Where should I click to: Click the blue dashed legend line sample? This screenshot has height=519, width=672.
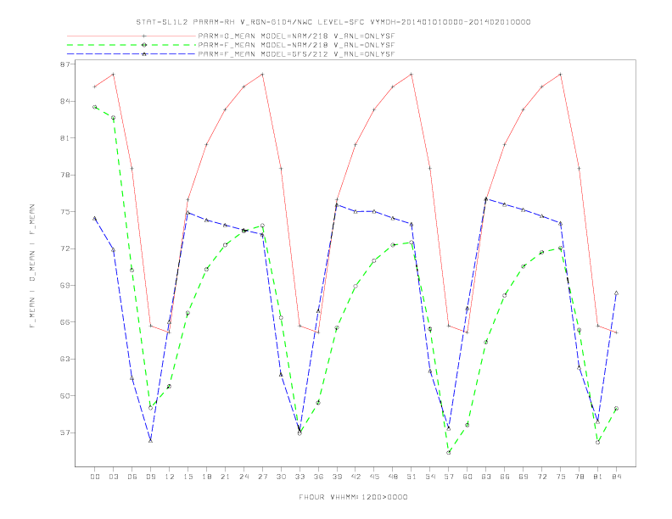(x=132, y=54)
